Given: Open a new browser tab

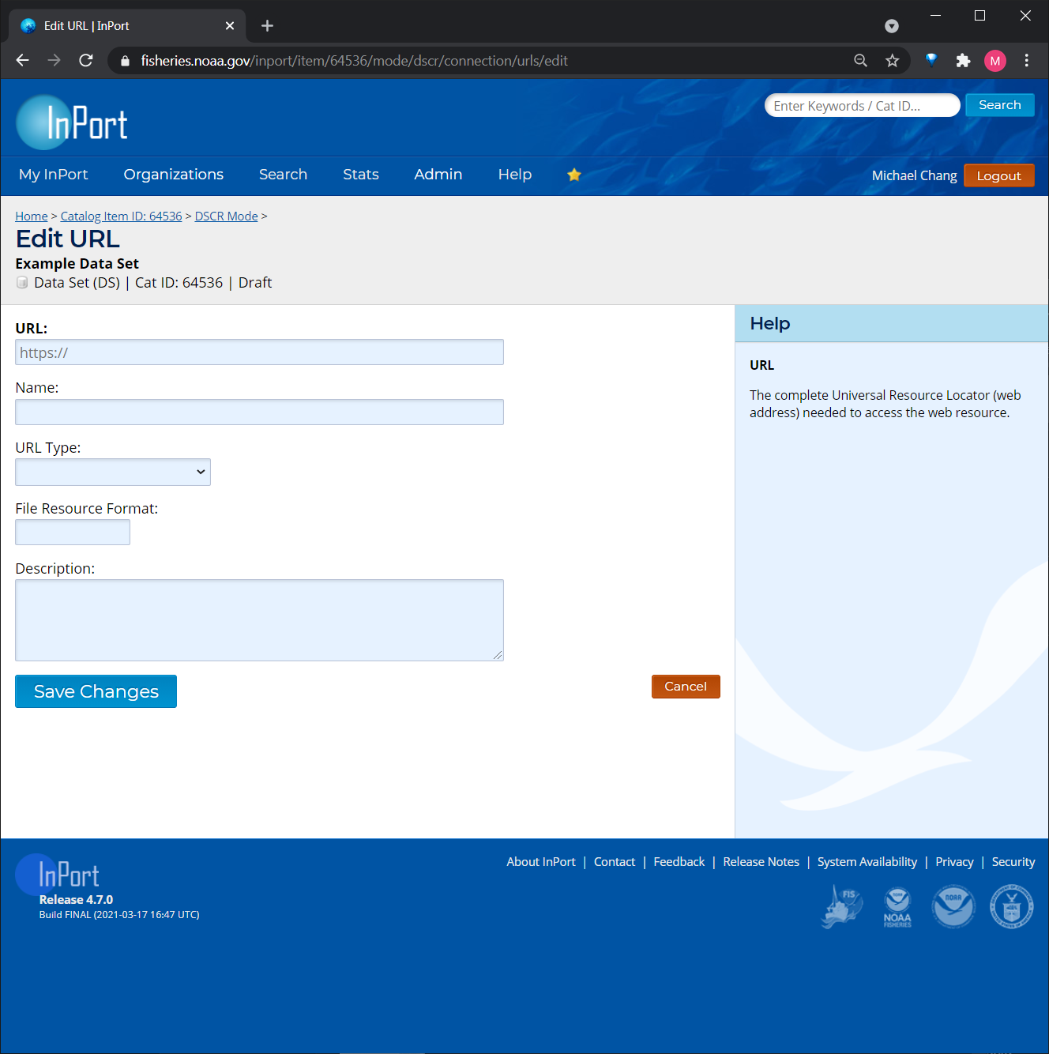Looking at the screenshot, I should (267, 26).
